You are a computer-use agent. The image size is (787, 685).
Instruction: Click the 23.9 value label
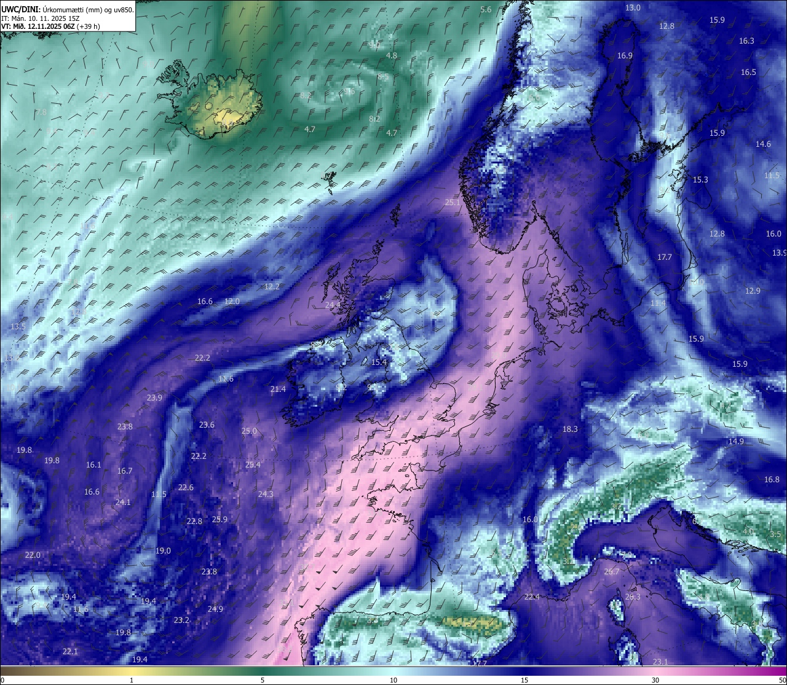pyautogui.click(x=154, y=397)
